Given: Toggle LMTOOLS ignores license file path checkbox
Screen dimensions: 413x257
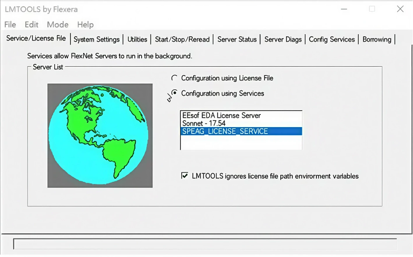Looking at the screenshot, I should [184, 176].
